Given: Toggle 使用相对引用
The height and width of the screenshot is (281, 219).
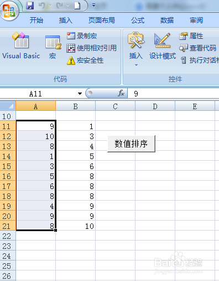Looking at the screenshot, I should pos(91,48).
